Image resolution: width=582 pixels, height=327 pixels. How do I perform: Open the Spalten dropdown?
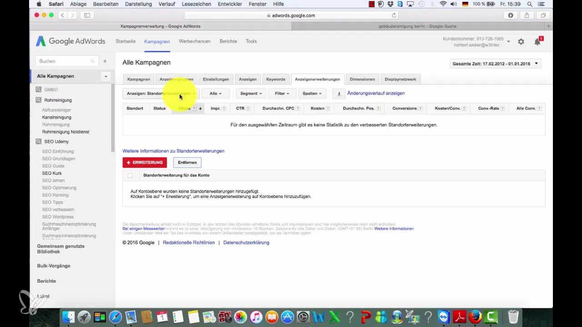click(312, 94)
